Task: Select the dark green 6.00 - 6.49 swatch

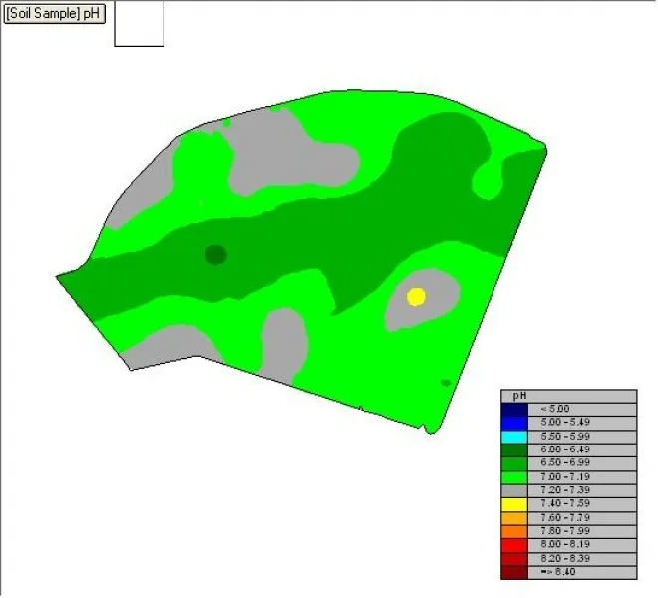Action: click(x=514, y=449)
